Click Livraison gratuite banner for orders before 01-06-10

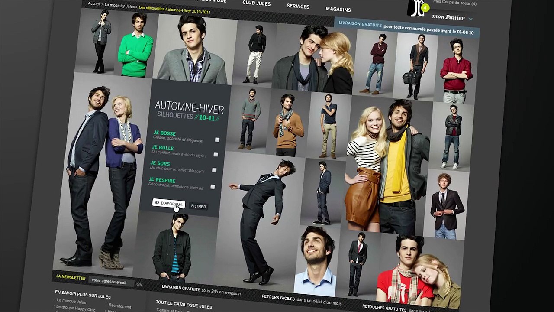406,28
